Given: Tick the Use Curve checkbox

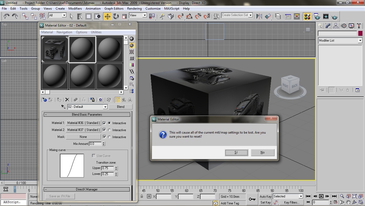Looking at the screenshot, I should click(x=94, y=156).
